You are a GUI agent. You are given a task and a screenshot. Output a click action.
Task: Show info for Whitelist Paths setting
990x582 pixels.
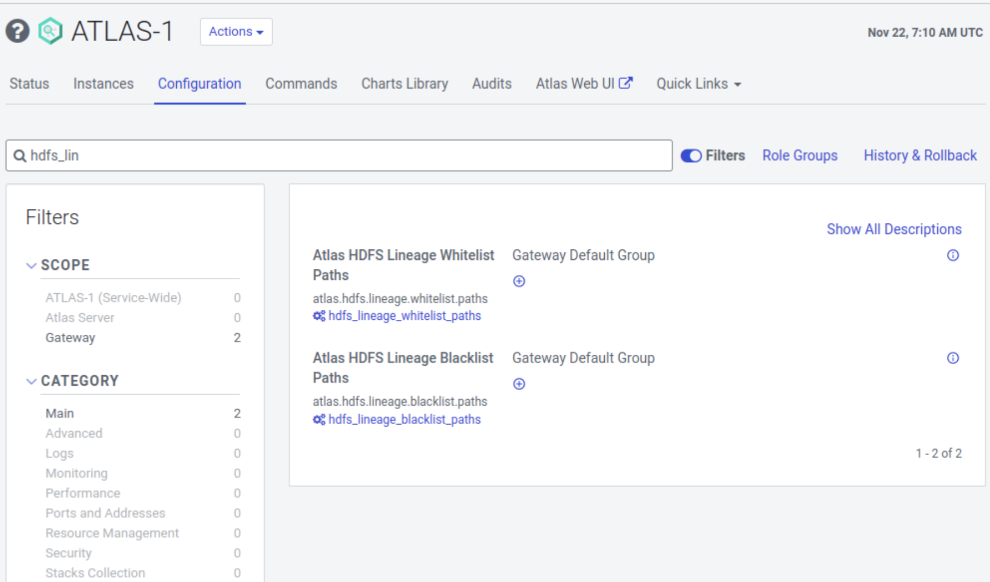coord(952,256)
